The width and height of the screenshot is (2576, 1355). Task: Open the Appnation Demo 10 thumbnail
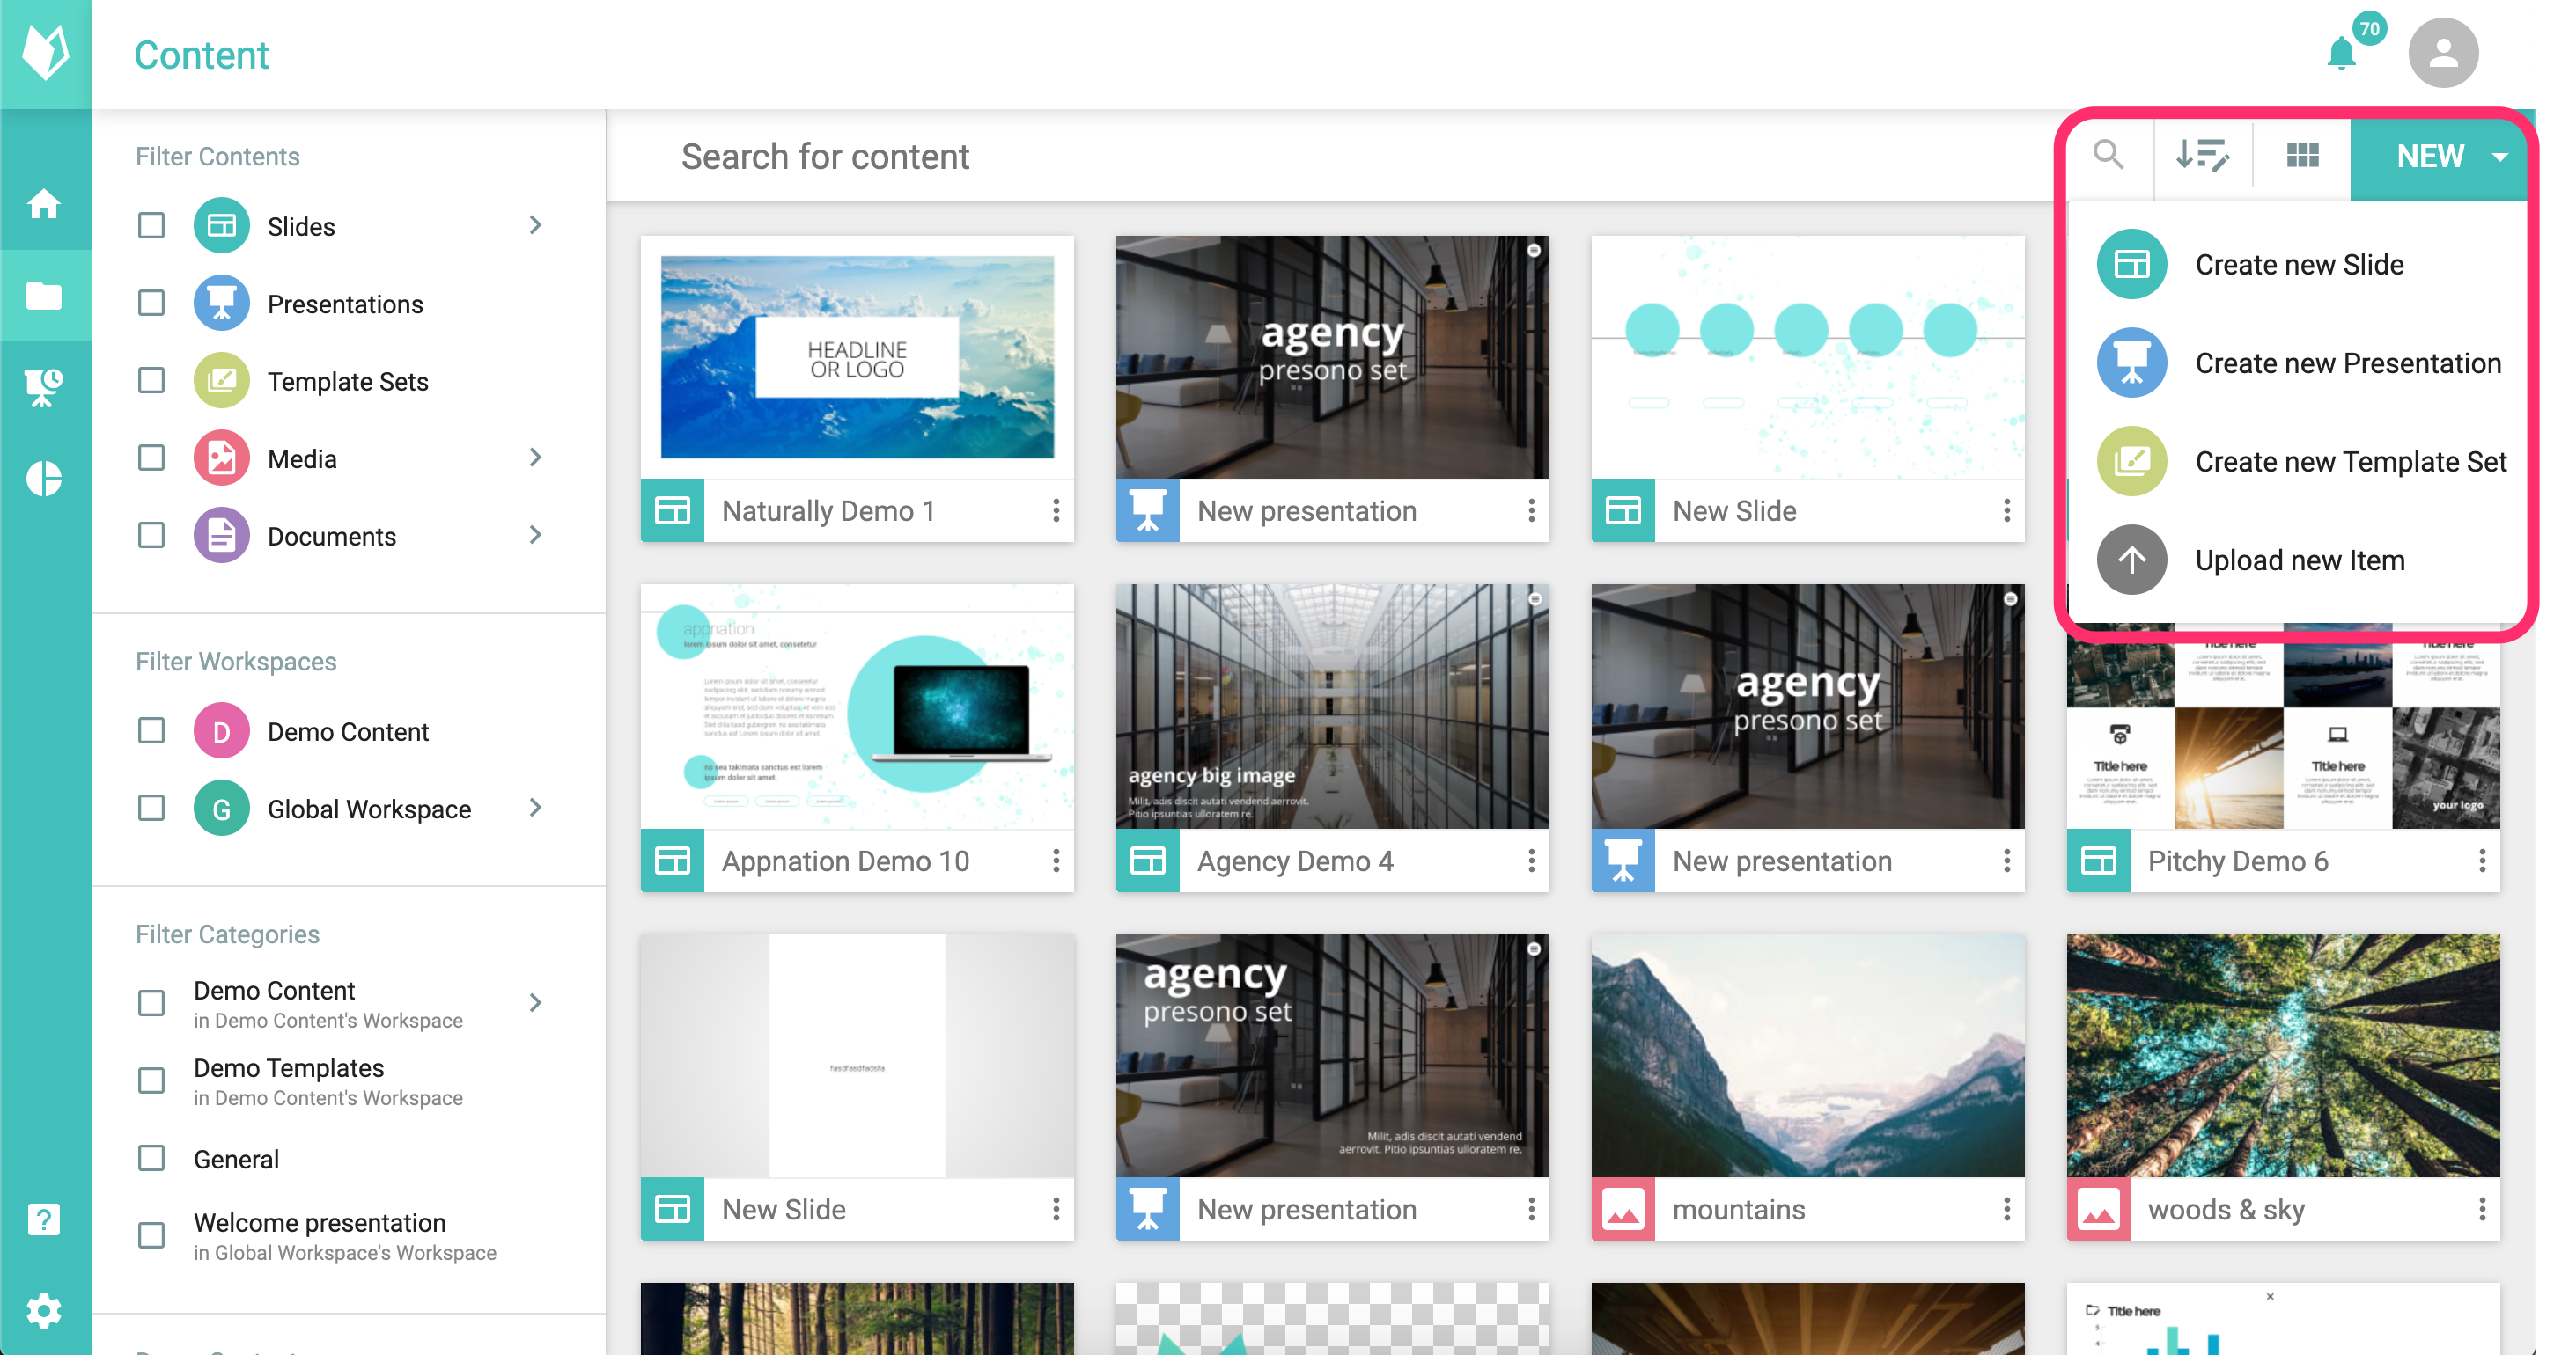[x=857, y=707]
